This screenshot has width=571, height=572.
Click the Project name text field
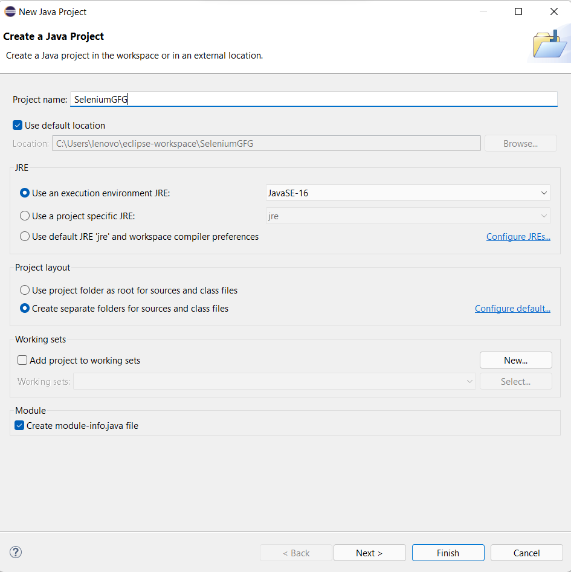pos(313,99)
